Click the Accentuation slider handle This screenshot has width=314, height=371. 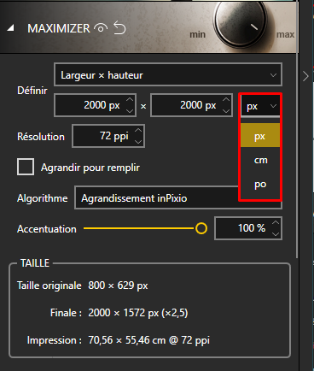(x=201, y=228)
